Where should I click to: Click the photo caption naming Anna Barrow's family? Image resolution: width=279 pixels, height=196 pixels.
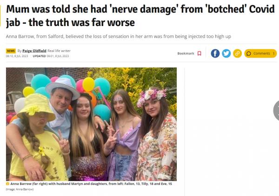91,184
